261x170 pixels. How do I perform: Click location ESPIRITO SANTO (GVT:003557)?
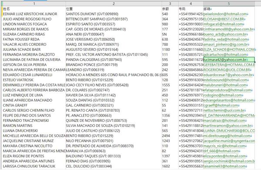(x=90, y=24)
